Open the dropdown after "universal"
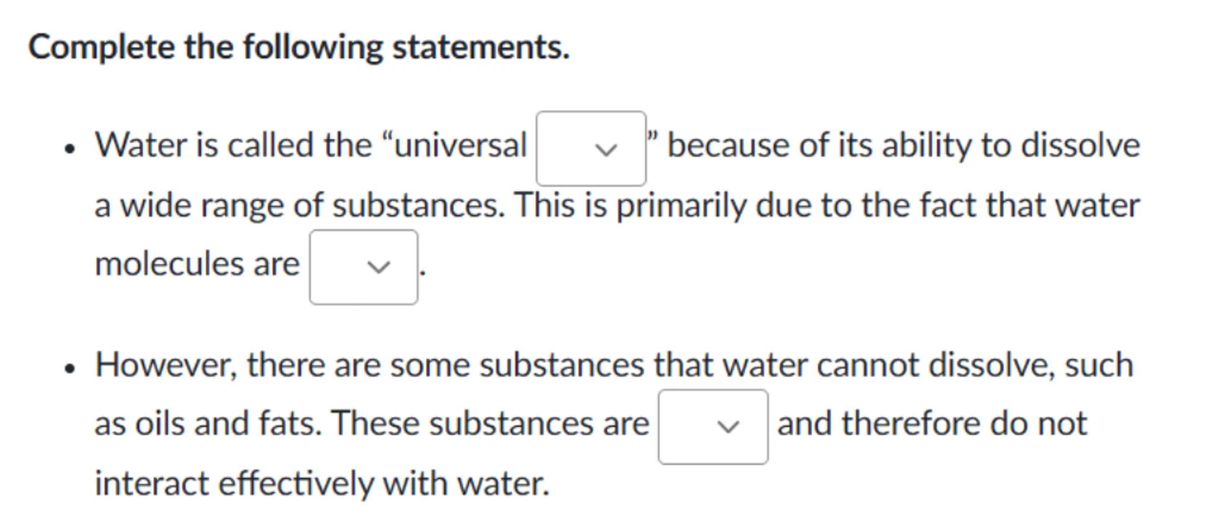Screen dimensions: 1219x517 click(x=590, y=149)
